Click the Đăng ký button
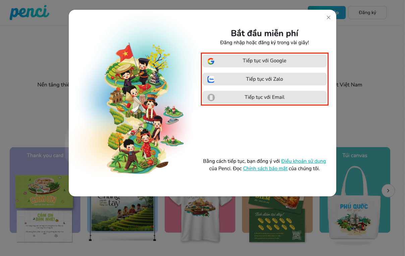Viewport: 405px width, 256px height. coord(367,12)
